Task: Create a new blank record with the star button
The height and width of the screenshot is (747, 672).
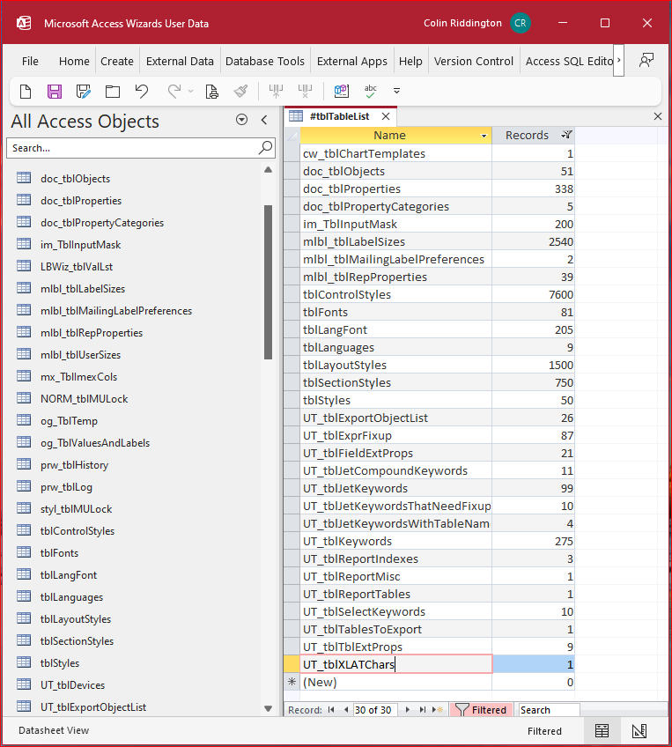Action: pyautogui.click(x=438, y=710)
